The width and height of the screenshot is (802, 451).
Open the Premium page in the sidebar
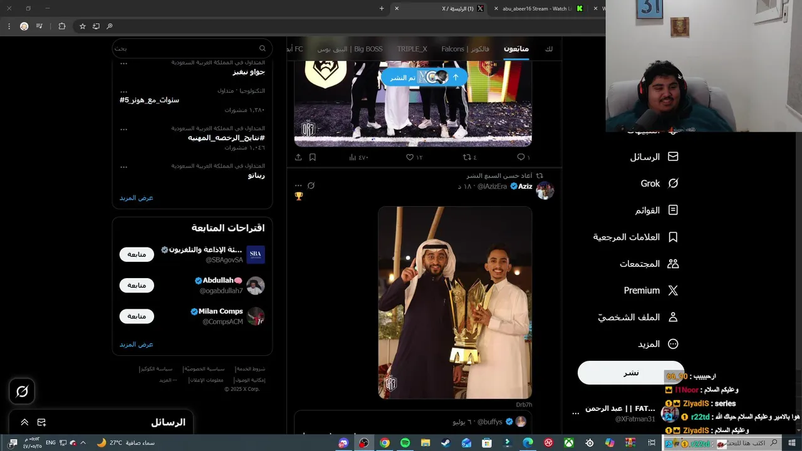(651, 291)
